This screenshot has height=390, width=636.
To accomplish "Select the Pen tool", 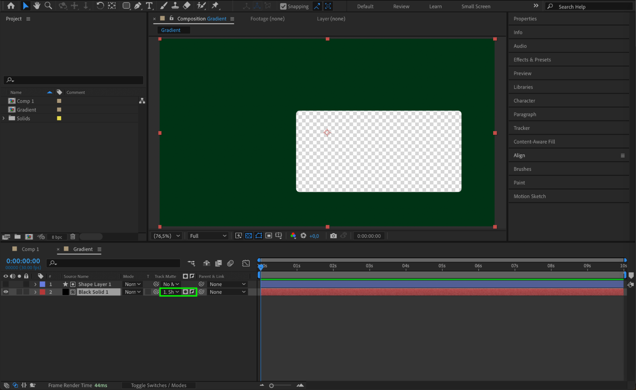I will [137, 6].
